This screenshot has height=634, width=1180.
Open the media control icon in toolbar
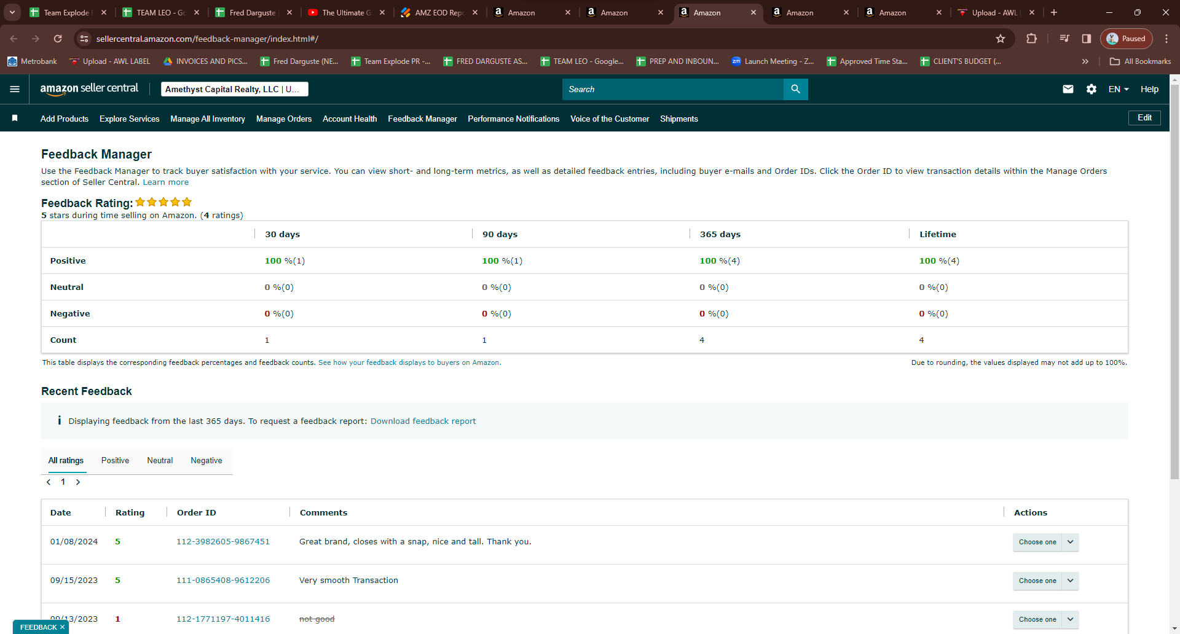click(1064, 39)
